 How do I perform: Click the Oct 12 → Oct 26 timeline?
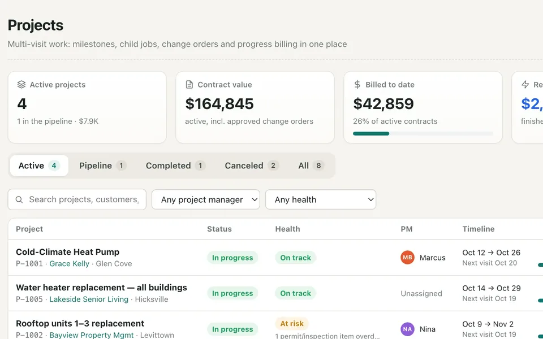(x=491, y=253)
